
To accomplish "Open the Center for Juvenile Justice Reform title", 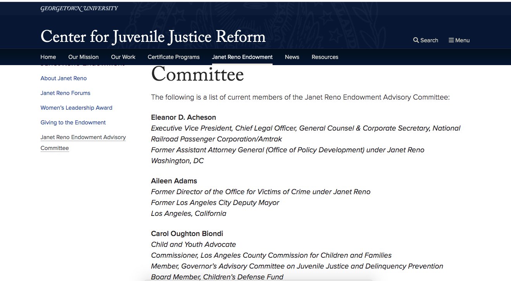I will pyautogui.click(x=153, y=36).
